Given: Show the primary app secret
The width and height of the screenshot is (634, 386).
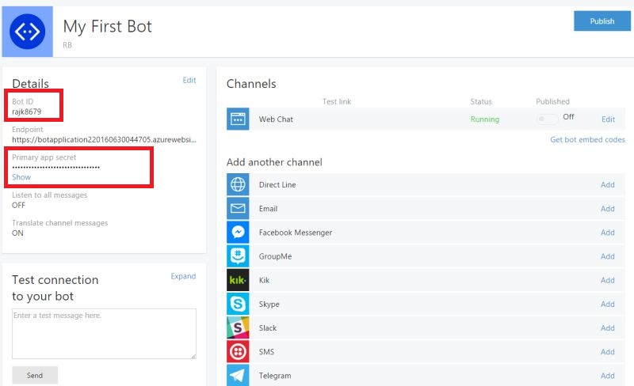Looking at the screenshot, I should [x=21, y=177].
